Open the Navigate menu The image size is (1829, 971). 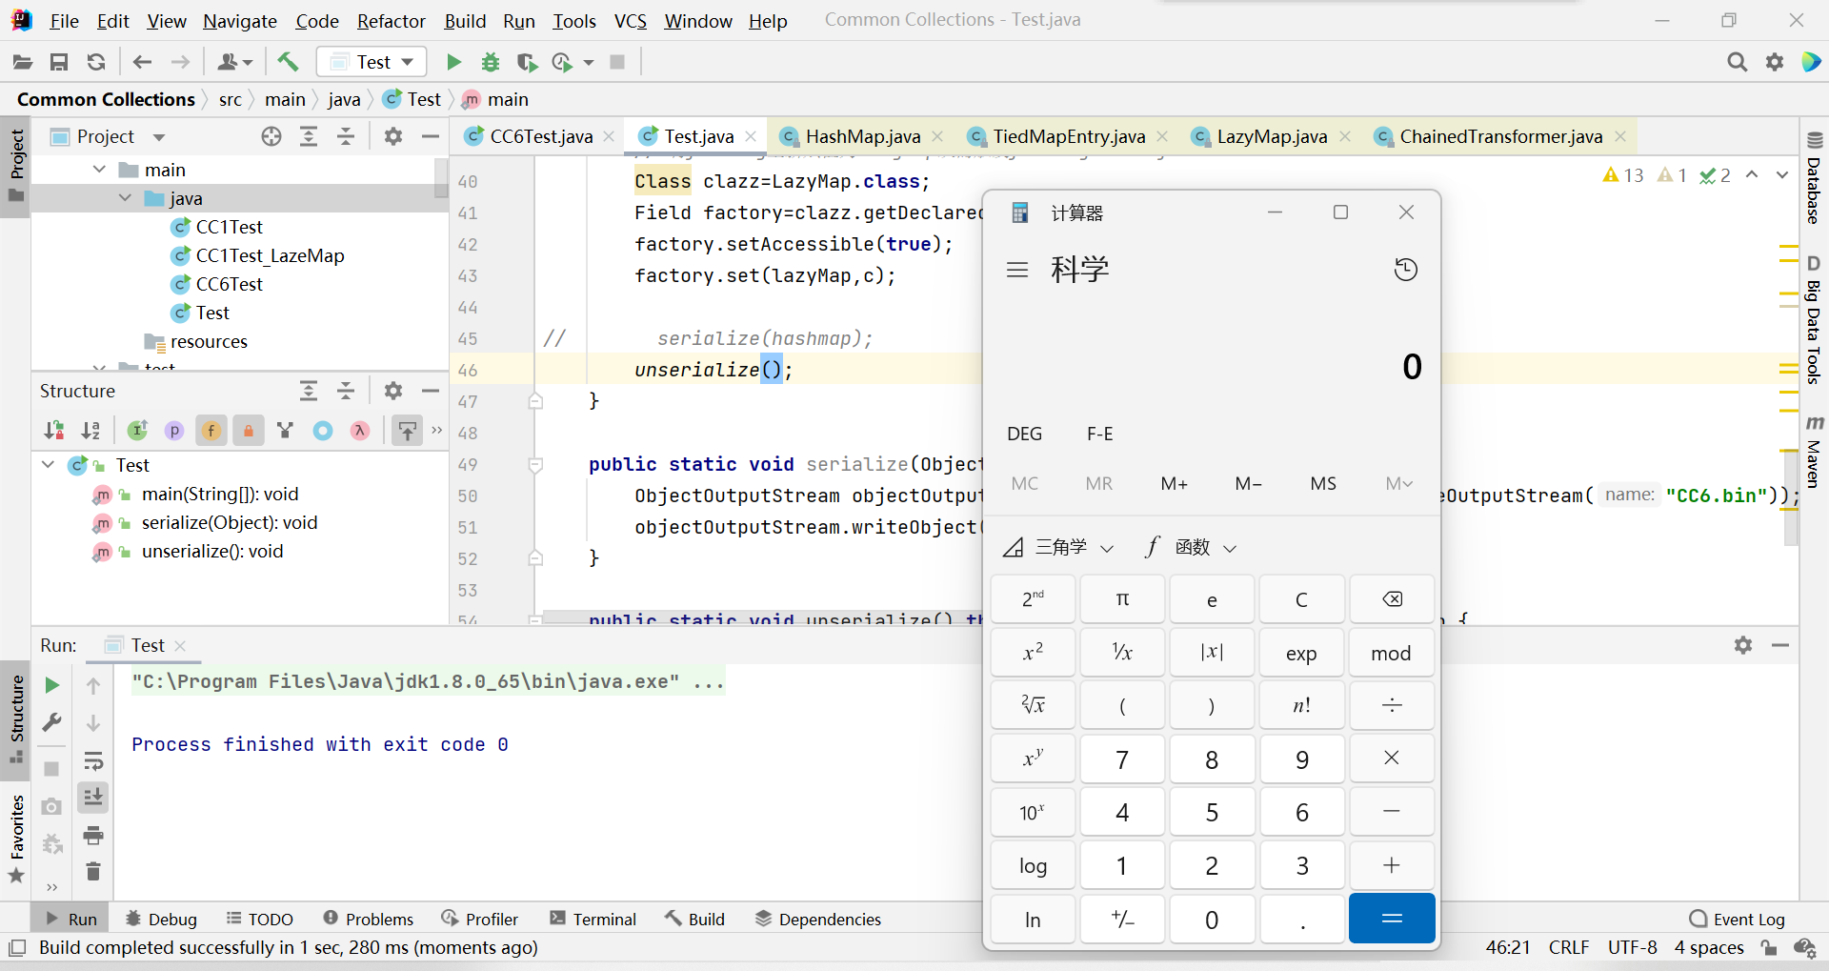[240, 21]
